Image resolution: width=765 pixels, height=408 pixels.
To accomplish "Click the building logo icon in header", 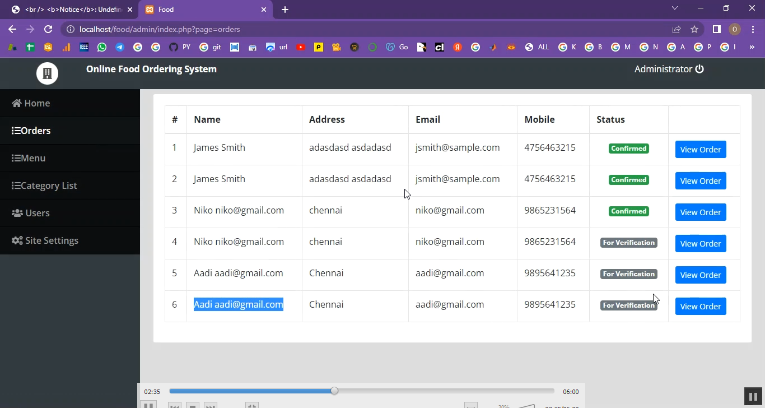I will coord(47,73).
